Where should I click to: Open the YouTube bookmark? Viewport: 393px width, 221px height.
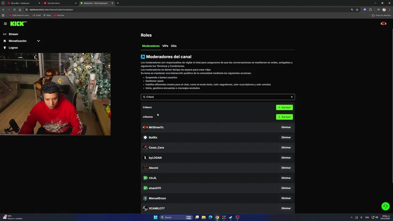pyautogui.click(x=59, y=15)
